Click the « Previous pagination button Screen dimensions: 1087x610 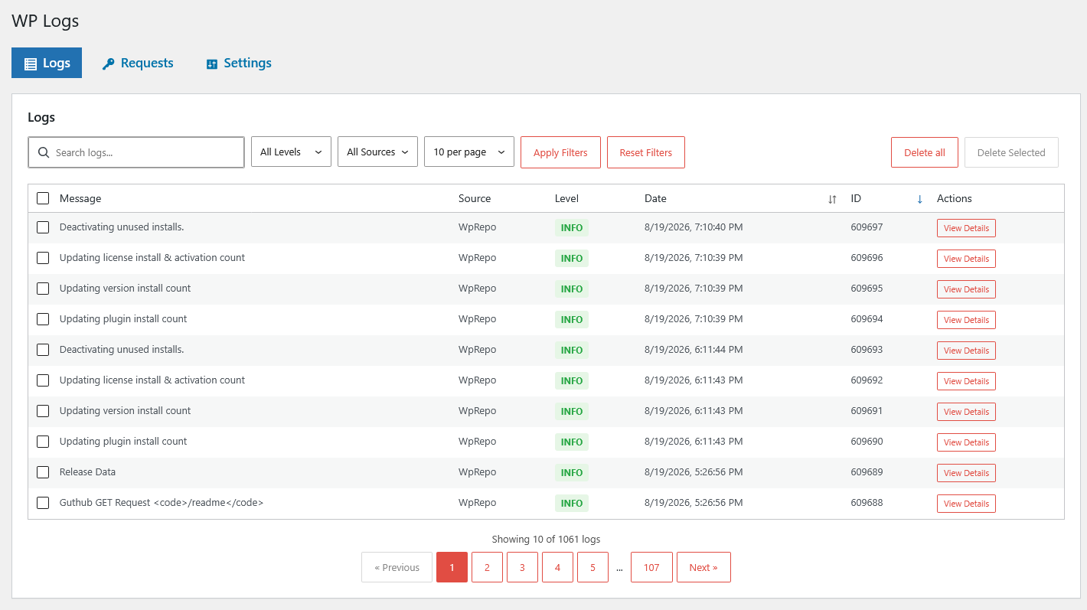click(397, 567)
